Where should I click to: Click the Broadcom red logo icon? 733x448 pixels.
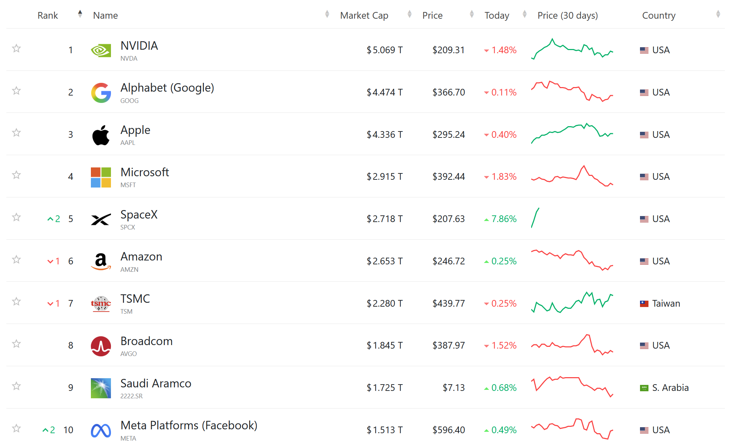(101, 346)
